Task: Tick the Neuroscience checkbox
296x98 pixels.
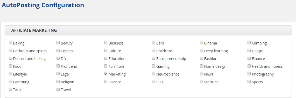Action: (x=153, y=74)
